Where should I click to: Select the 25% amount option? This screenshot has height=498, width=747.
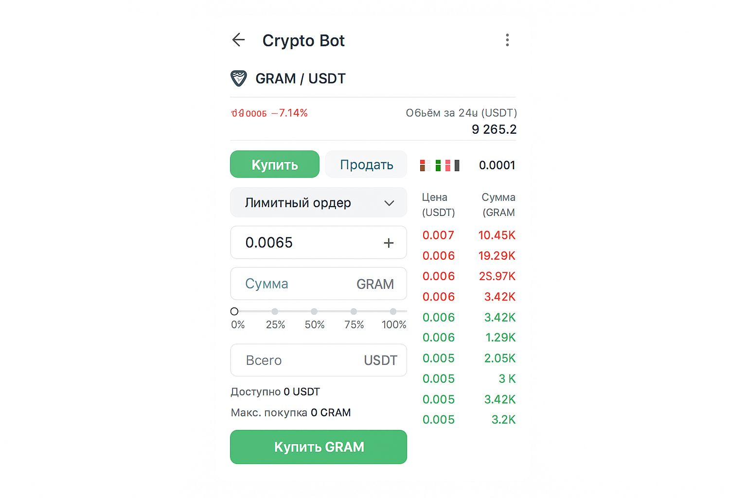click(275, 311)
